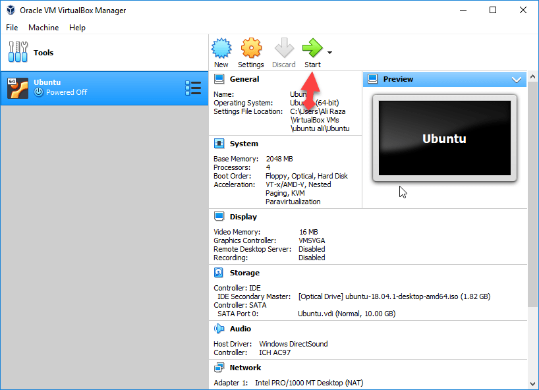Click the Ubuntu preview thumbnail

pyautogui.click(x=444, y=138)
